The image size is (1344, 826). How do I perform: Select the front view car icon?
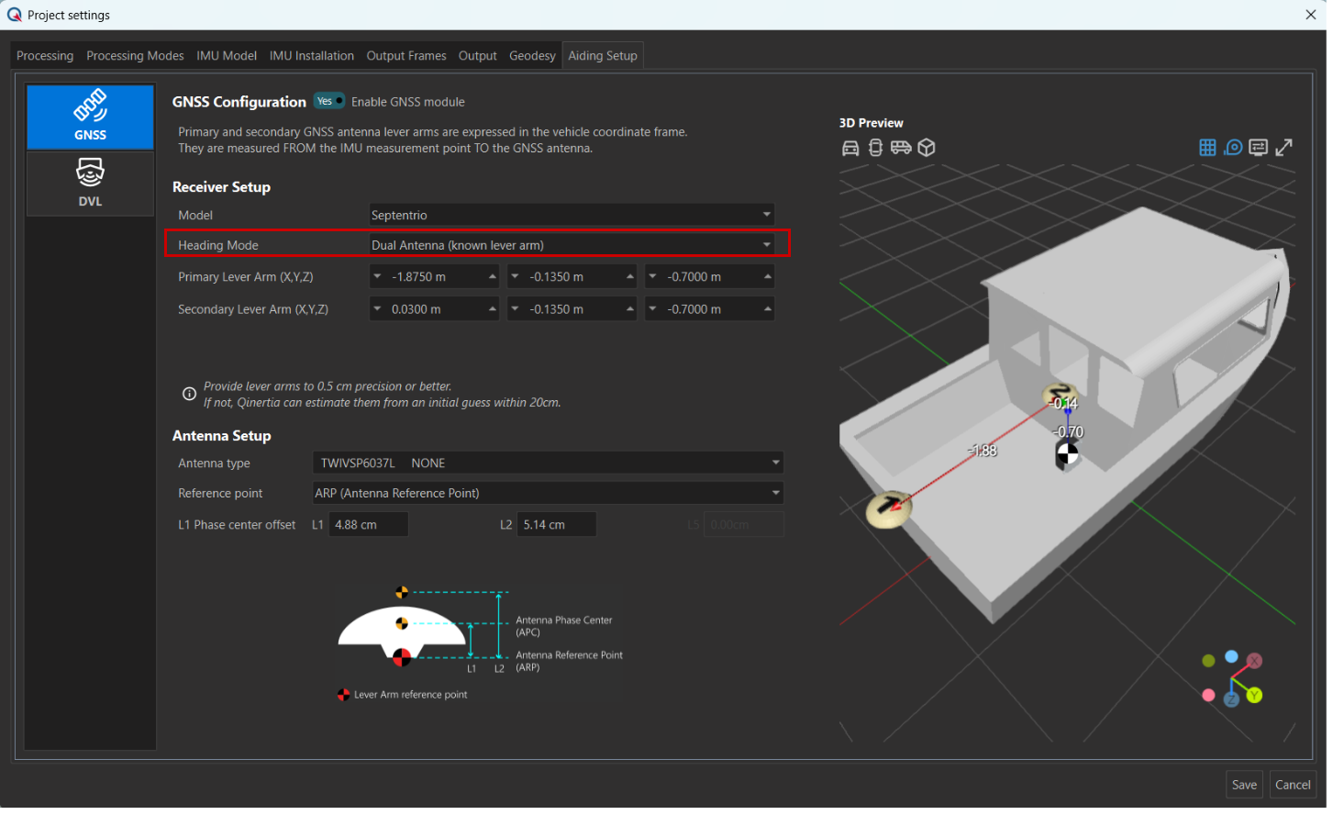pos(850,148)
